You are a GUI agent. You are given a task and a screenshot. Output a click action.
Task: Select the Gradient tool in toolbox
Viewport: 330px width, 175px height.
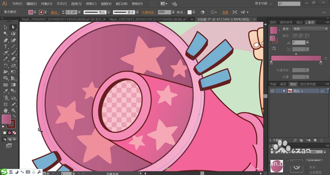click(x=13, y=85)
